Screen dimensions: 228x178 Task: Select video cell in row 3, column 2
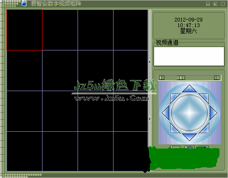coord(60,111)
